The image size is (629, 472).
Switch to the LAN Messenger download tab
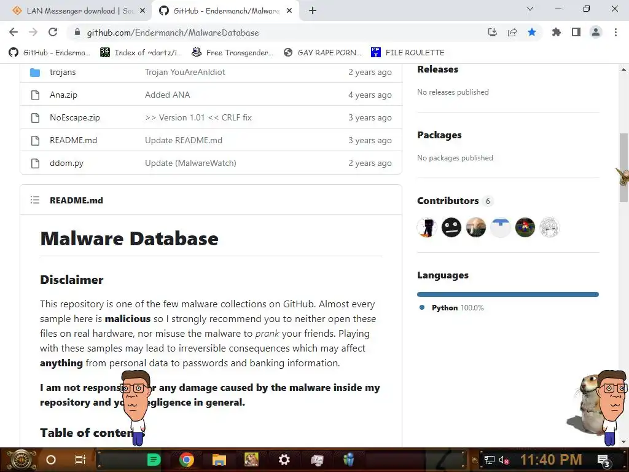click(76, 11)
